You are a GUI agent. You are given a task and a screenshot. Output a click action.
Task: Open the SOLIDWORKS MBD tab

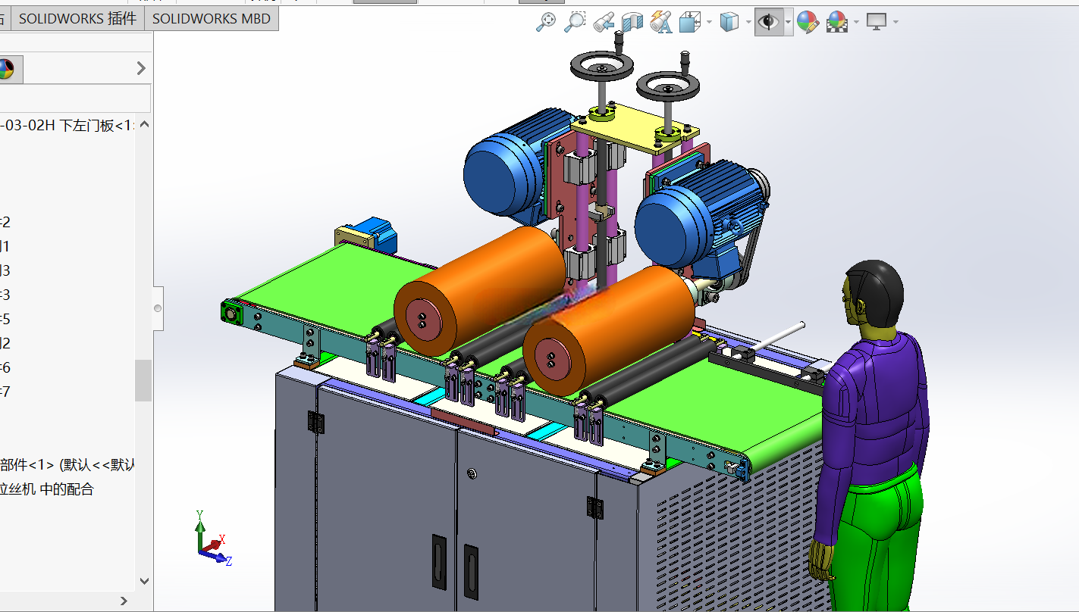click(212, 19)
